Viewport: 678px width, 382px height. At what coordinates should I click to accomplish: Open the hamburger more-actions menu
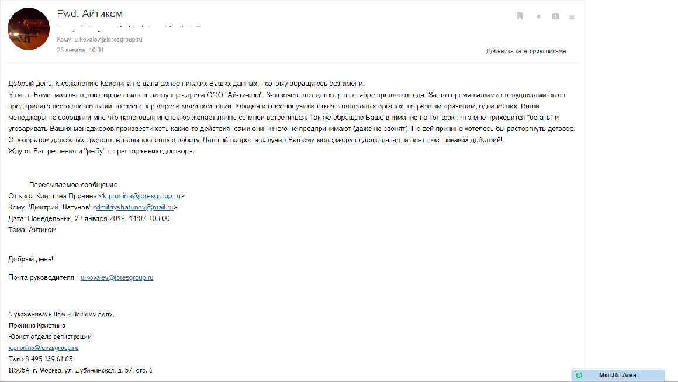pos(572,16)
